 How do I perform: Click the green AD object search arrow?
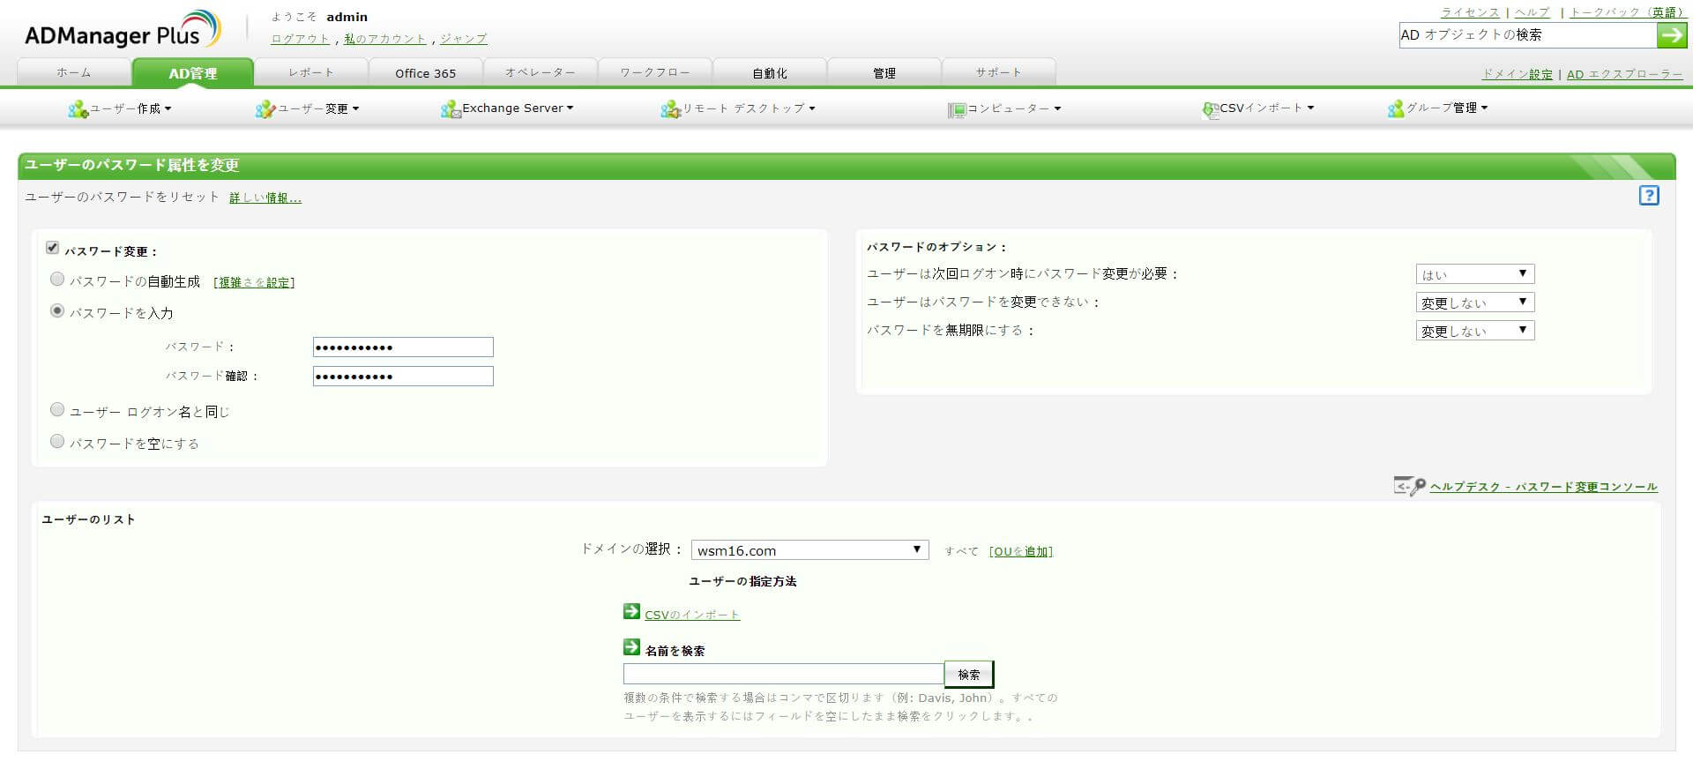1672,35
